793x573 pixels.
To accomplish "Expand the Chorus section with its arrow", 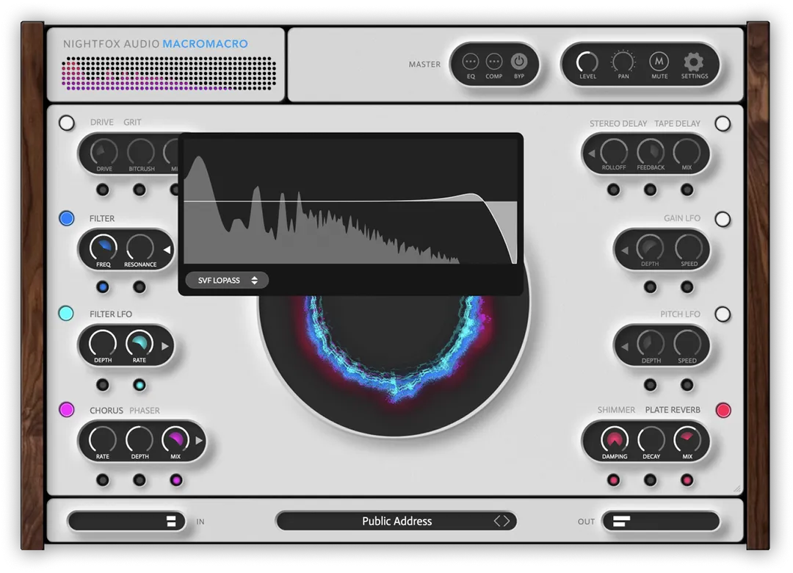I will [199, 441].
